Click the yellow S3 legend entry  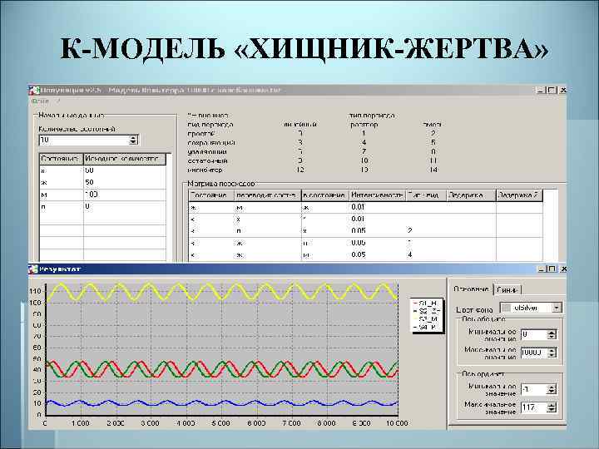coord(426,319)
